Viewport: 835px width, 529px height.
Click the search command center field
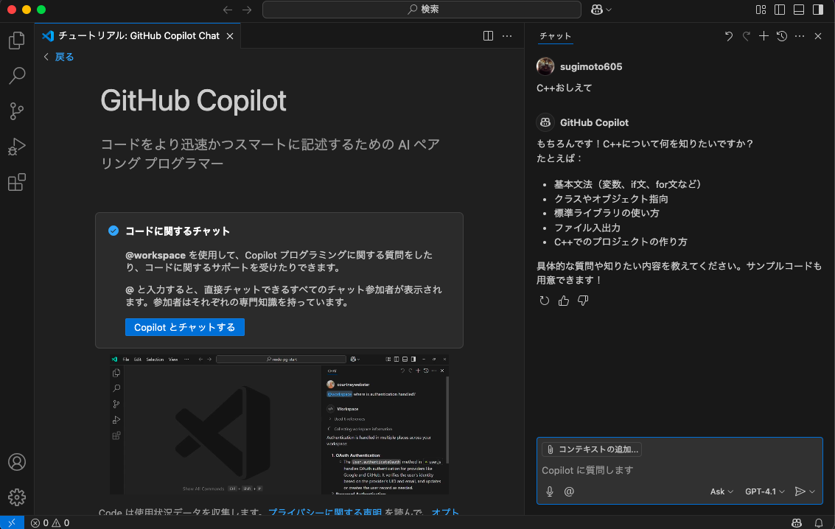pyautogui.click(x=422, y=10)
